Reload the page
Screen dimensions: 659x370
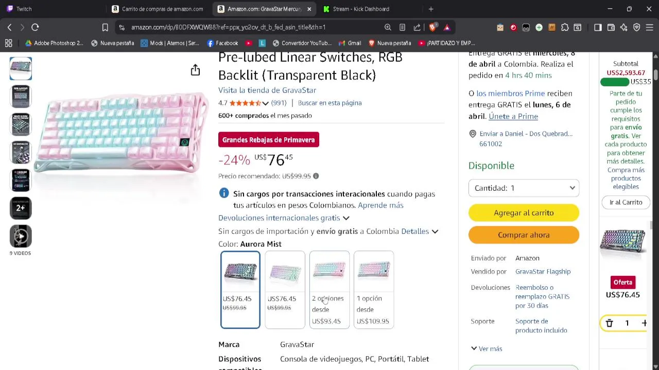click(x=35, y=27)
